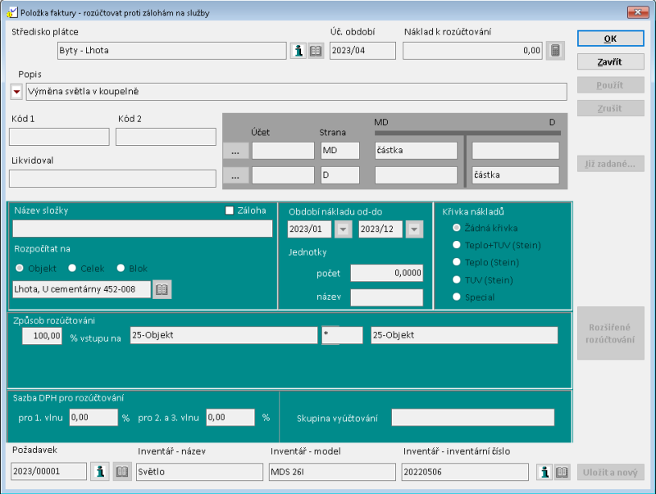Image resolution: width=656 pixels, height=494 pixels.
Task: Open book lookup beside Inventář inventární číslo
Action: [x=562, y=472]
